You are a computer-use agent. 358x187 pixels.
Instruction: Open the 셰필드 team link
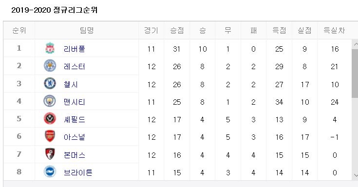74,119
